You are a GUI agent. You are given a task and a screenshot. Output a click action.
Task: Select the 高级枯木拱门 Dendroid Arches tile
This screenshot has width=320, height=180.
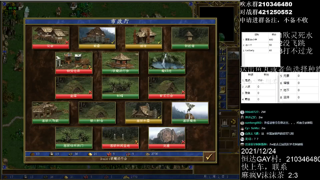pyautogui.click(x=74, y=138)
